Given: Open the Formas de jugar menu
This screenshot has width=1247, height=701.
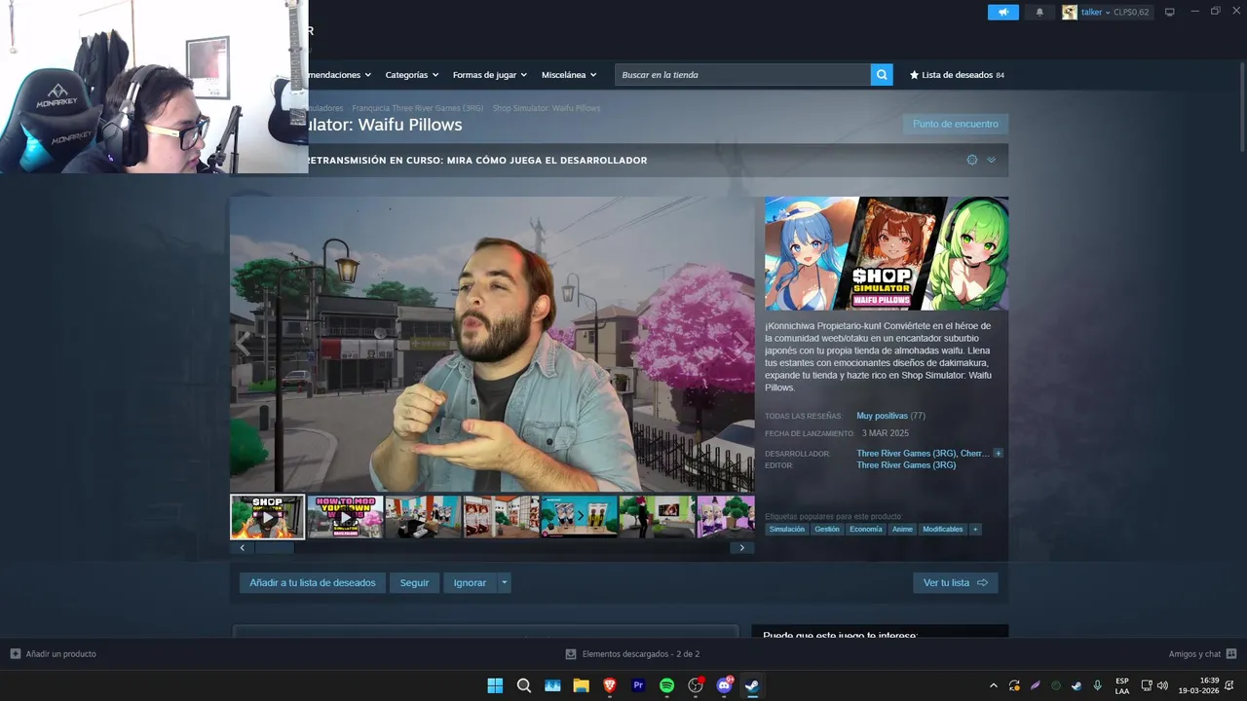Looking at the screenshot, I should 489,75.
